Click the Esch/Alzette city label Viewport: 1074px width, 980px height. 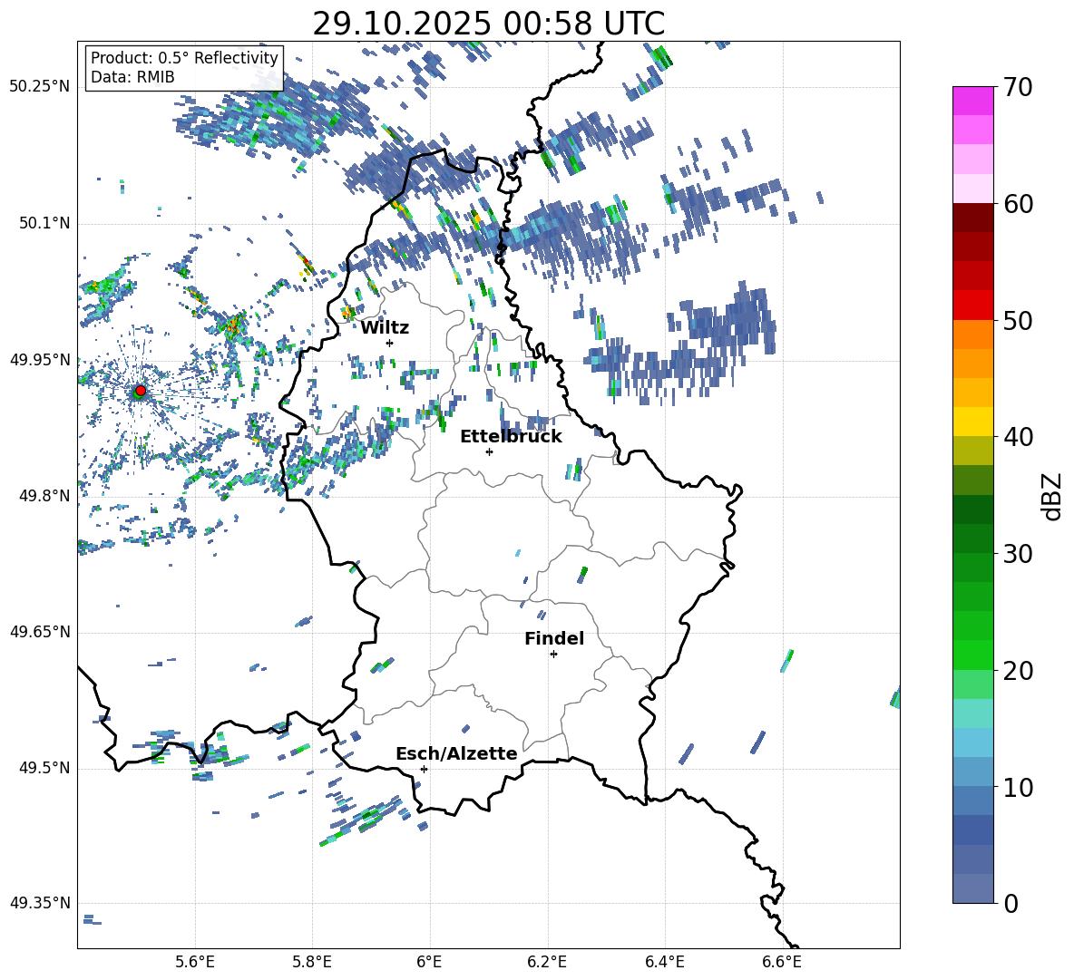tap(456, 753)
